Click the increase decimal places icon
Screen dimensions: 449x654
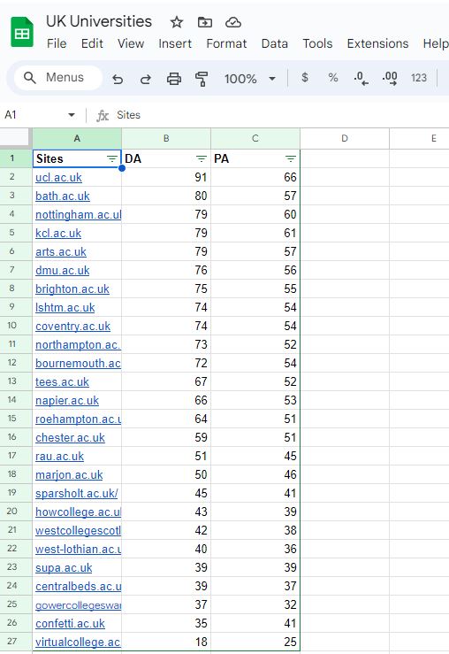point(390,78)
